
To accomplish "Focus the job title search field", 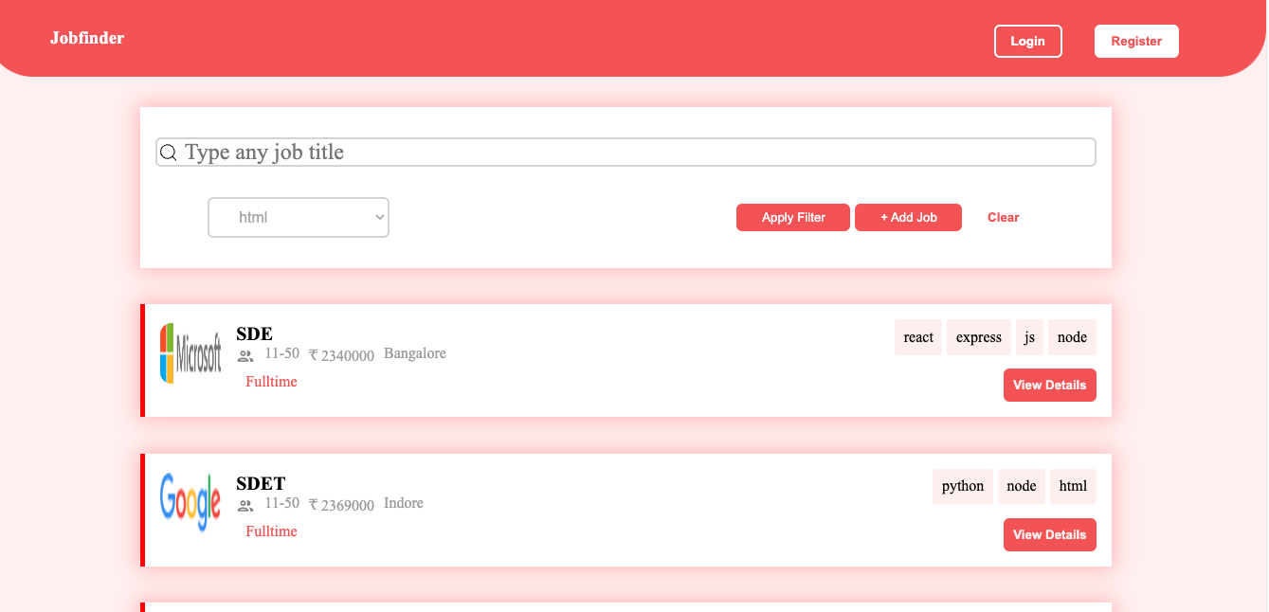I will 635,153.
